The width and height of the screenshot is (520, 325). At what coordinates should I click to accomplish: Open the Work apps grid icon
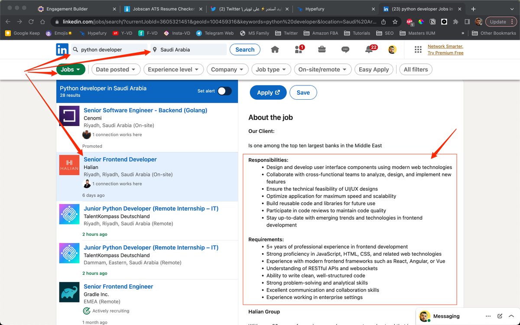[418, 49]
